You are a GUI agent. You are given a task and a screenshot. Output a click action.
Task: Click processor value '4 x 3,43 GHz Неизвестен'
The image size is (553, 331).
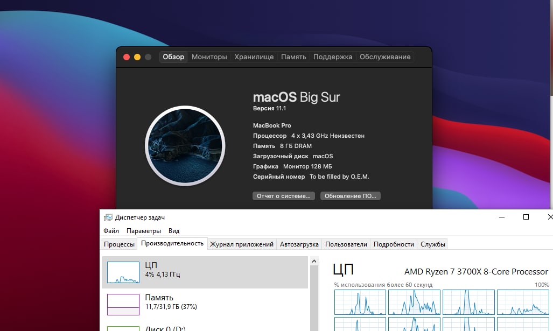[327, 136]
